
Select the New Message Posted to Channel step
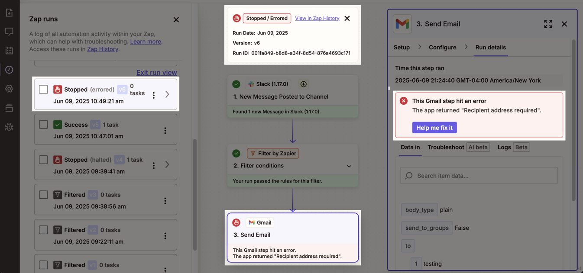(293, 96)
